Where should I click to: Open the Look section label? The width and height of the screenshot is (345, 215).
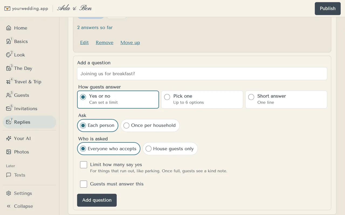pyautogui.click(x=19, y=55)
